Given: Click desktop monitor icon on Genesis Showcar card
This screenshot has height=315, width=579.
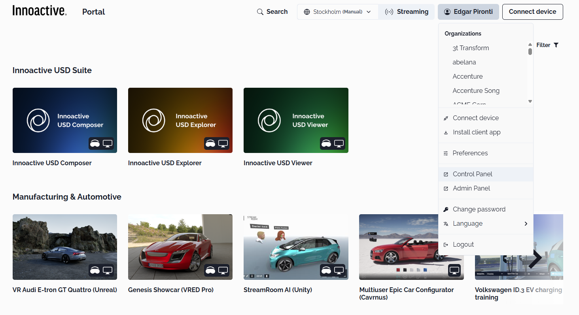Looking at the screenshot, I should 223,270.
